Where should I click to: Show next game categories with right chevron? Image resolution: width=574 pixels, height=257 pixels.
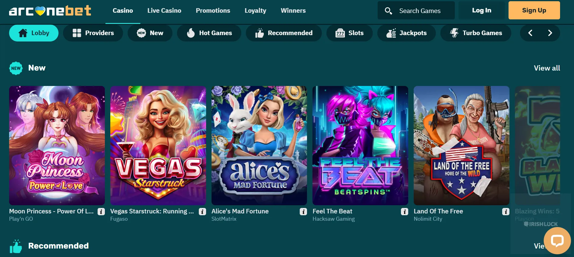(x=550, y=33)
